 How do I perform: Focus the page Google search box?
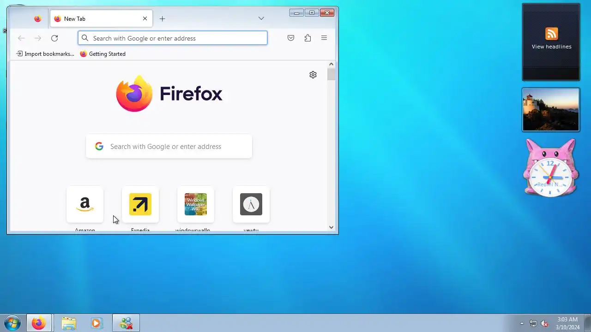(169, 147)
